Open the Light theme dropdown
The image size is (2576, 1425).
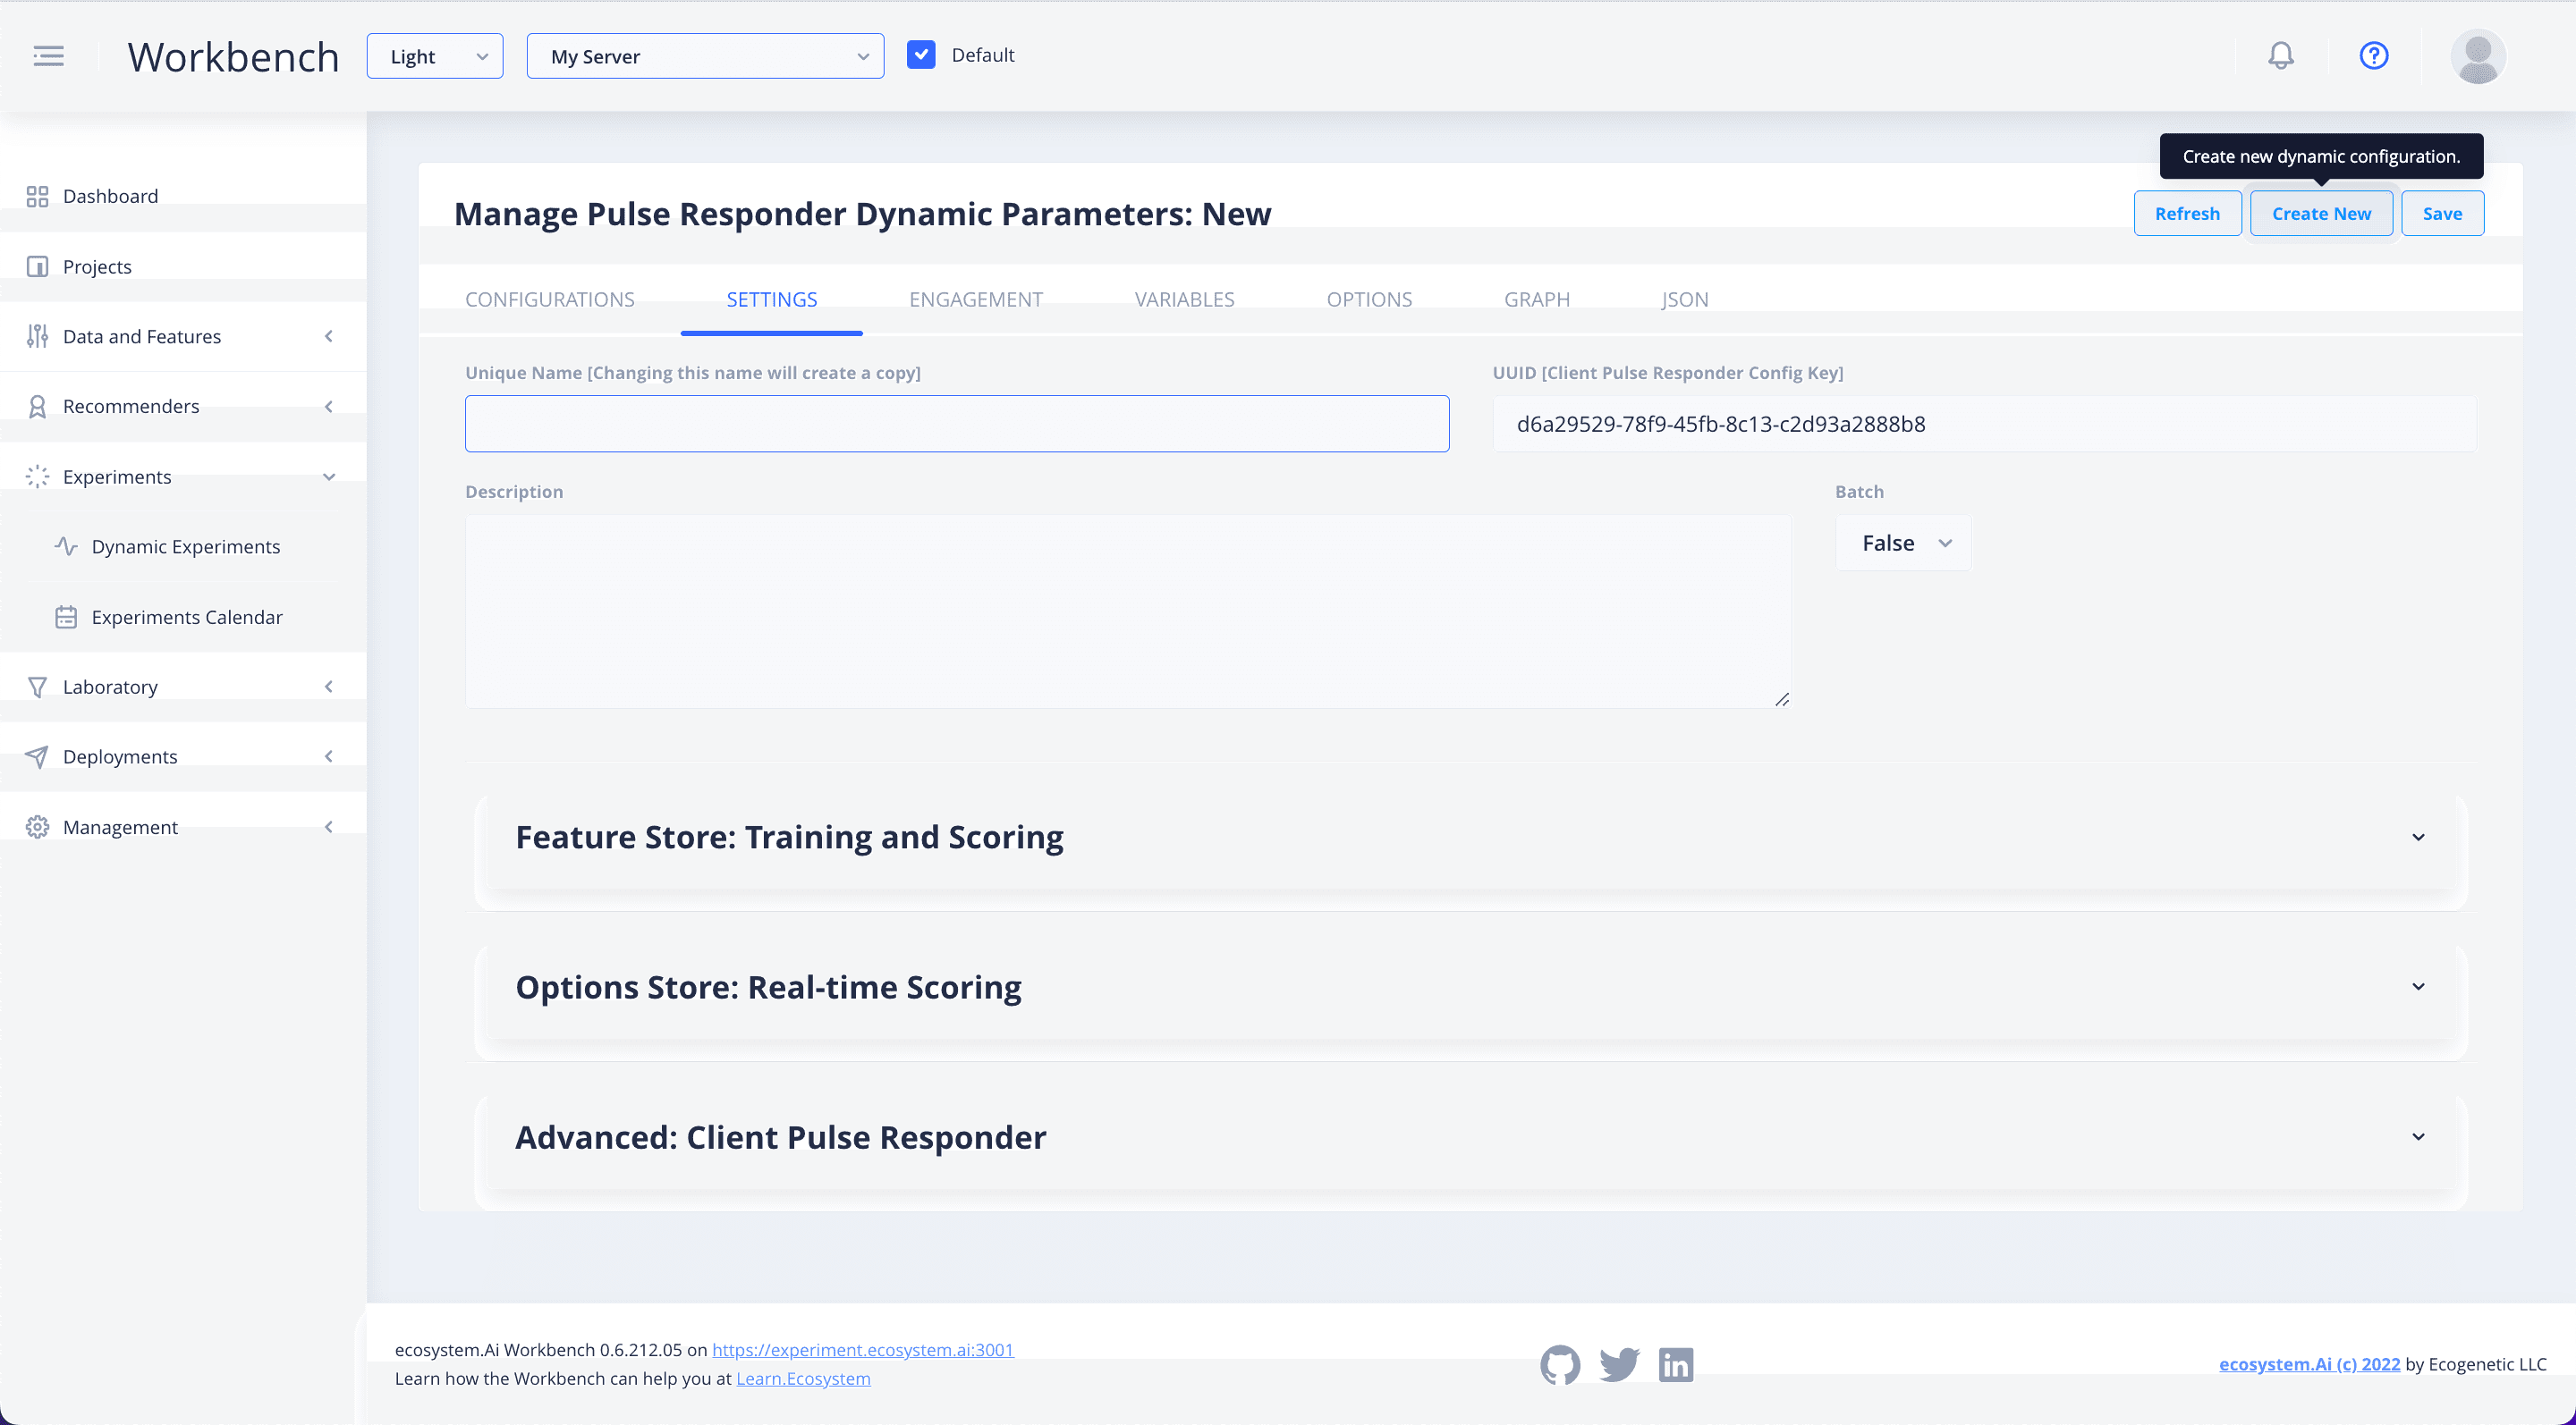(434, 56)
